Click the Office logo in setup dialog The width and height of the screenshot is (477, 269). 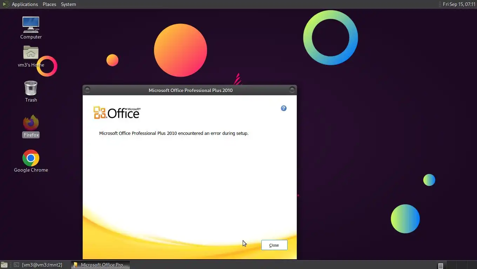tap(117, 112)
